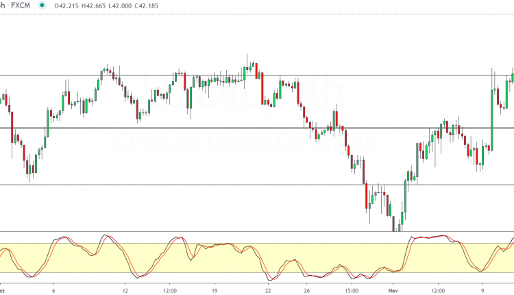
Task: Click the time axis label 26
Action: pos(306,291)
